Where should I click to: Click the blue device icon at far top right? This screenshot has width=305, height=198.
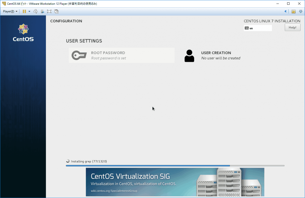301,11
